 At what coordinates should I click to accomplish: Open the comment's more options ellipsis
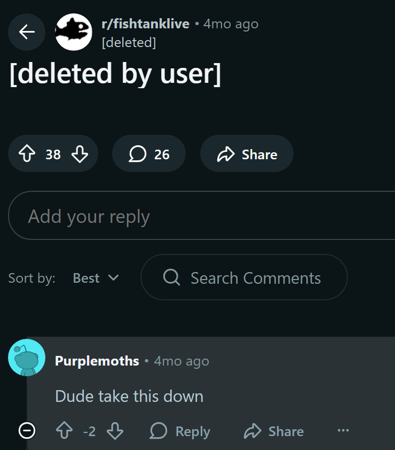click(343, 430)
